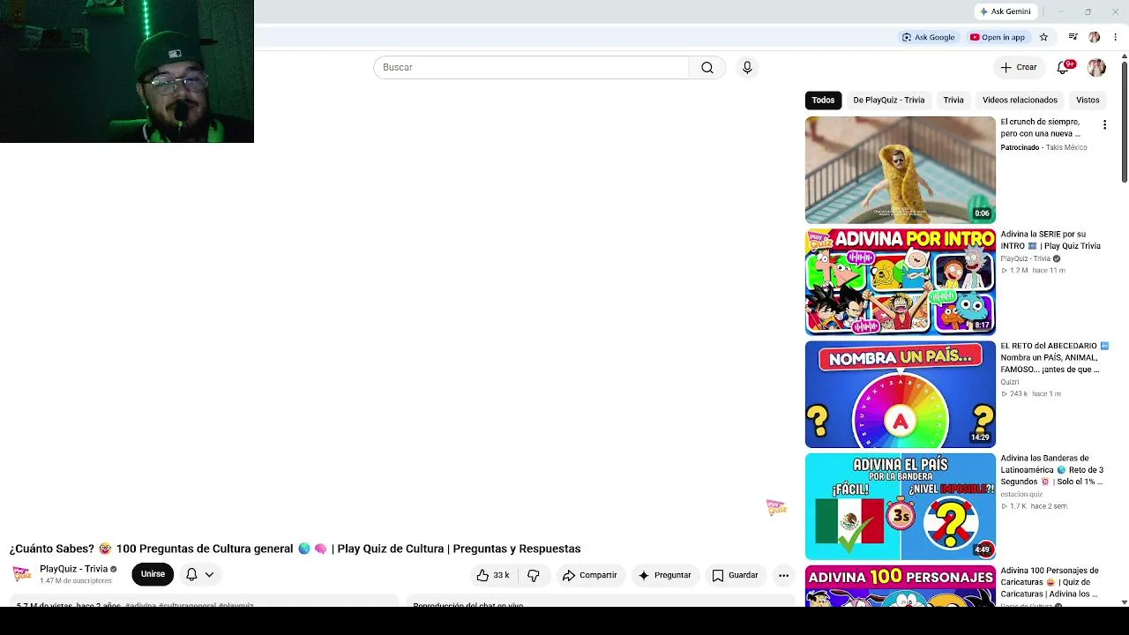Open the title 'El crunch de siempre'
This screenshot has height=635, width=1129.
click(x=1041, y=128)
